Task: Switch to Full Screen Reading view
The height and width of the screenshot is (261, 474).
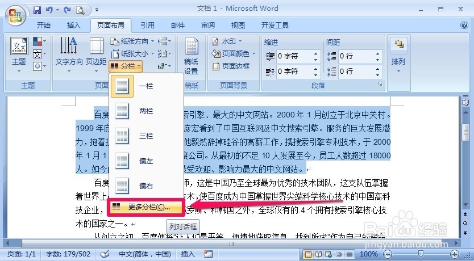Action: pyautogui.click(x=318, y=254)
